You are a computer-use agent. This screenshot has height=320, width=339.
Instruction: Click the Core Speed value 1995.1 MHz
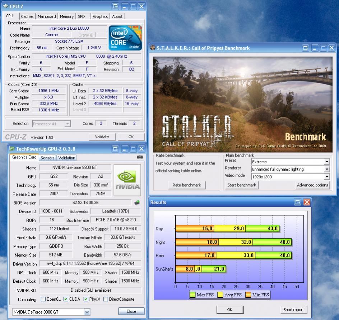point(49,91)
